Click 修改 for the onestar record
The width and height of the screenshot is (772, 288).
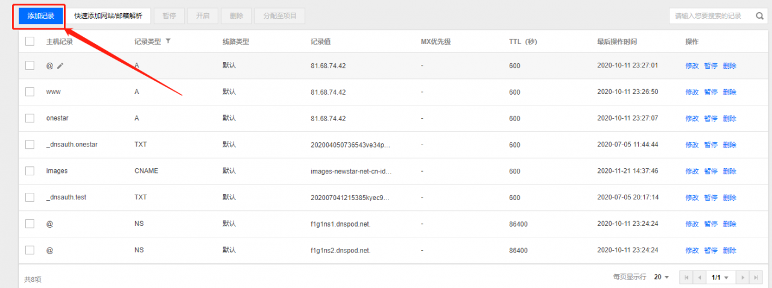click(692, 119)
